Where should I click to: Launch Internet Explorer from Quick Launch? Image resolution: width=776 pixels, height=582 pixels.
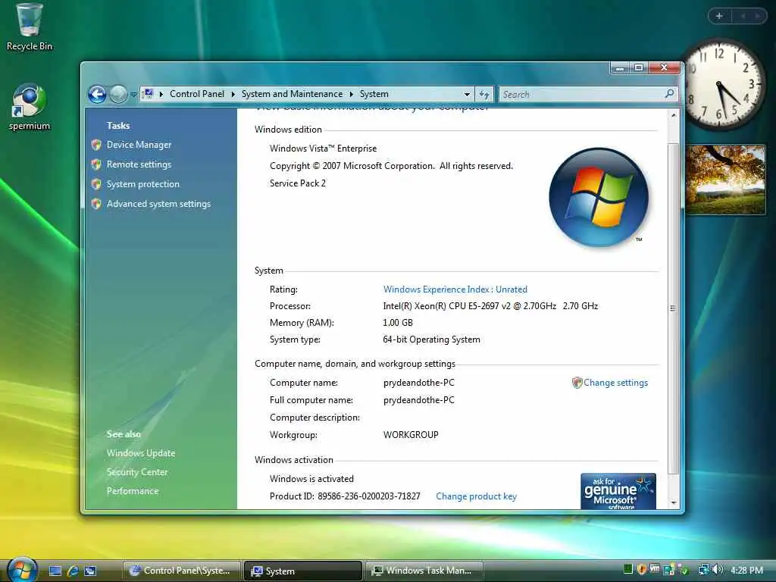pyautogui.click(x=73, y=571)
